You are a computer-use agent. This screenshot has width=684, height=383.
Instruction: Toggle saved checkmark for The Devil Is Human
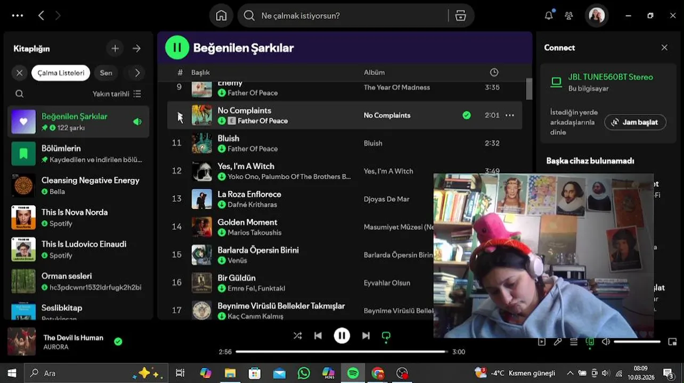pos(118,342)
